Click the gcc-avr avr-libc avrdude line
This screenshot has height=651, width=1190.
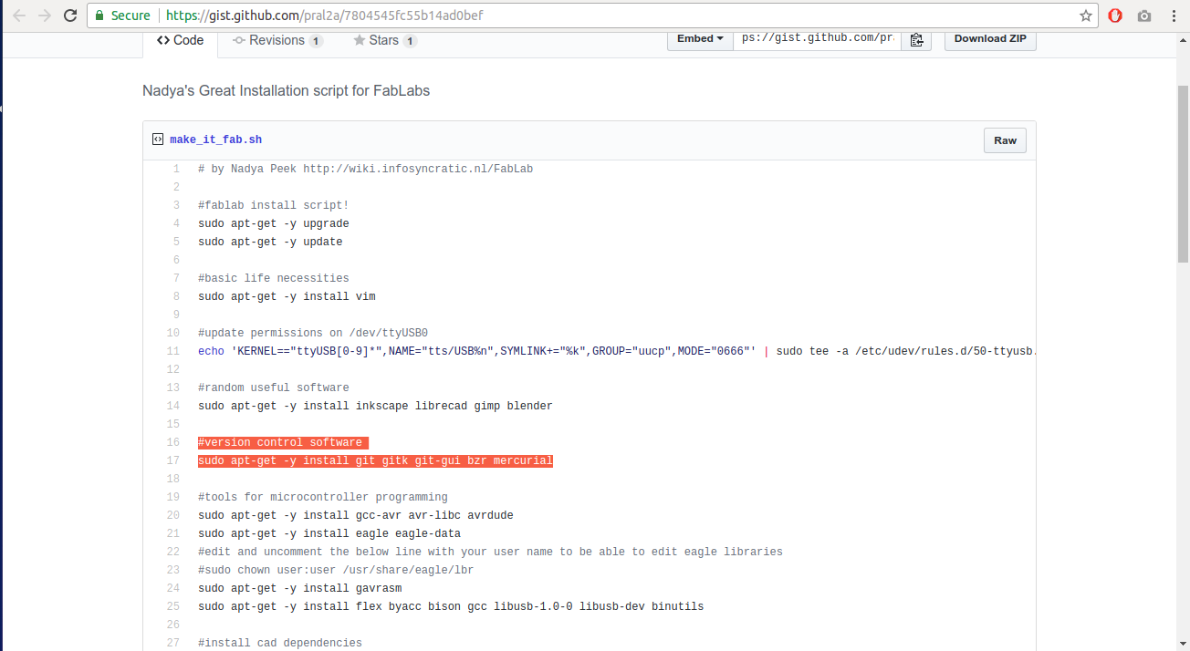coord(356,515)
